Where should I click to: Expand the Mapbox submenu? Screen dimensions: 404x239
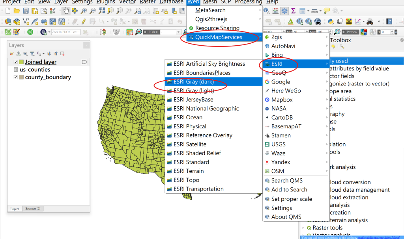pos(296,100)
